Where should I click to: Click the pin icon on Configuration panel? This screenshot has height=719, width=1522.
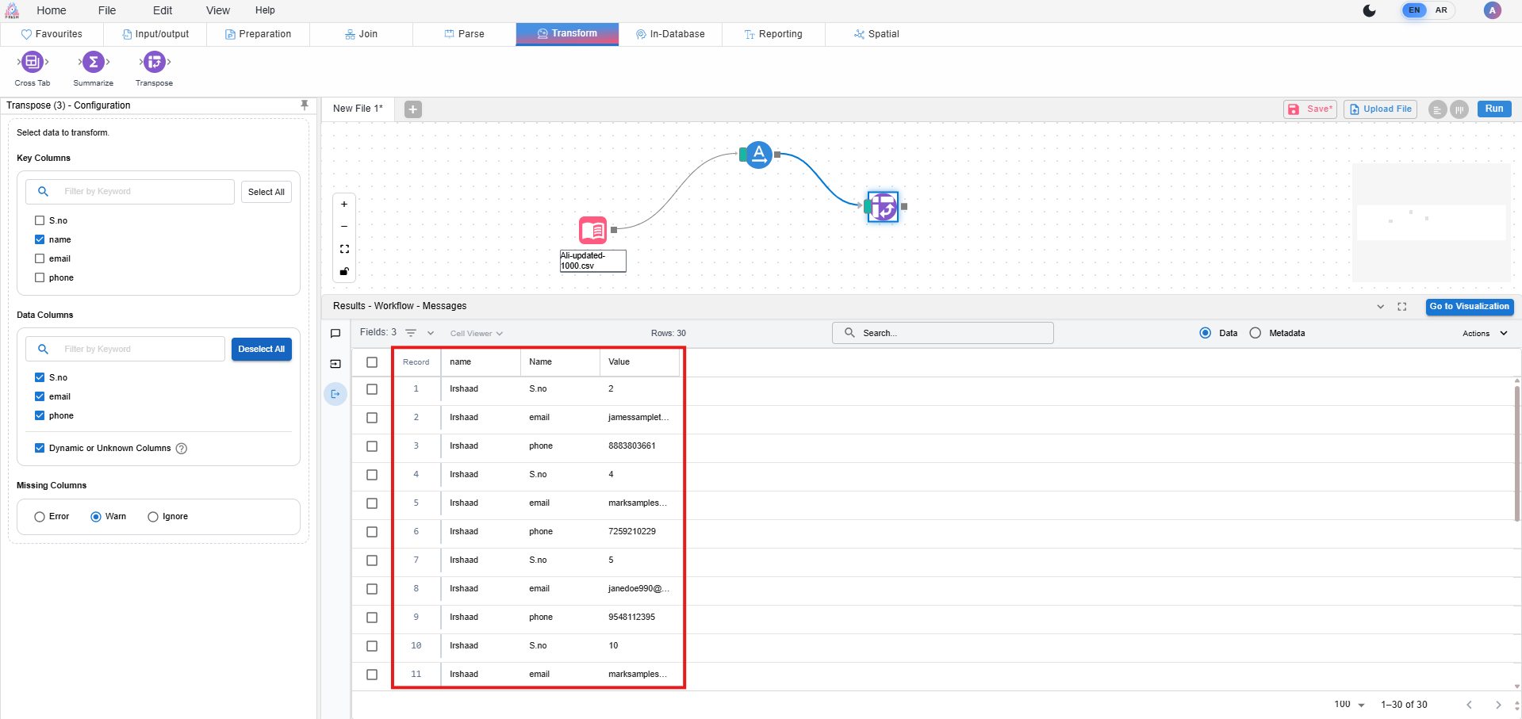304,105
